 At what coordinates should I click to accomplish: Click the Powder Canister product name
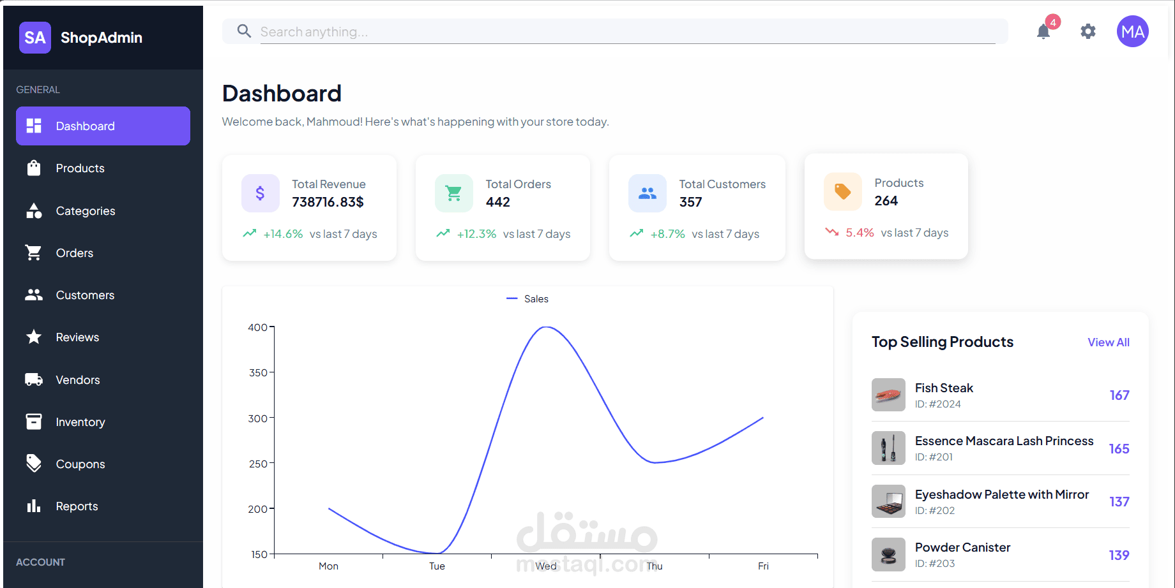962,547
